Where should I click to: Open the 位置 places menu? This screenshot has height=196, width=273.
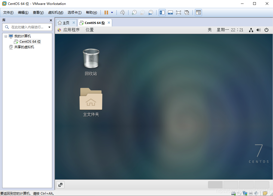click(90, 30)
